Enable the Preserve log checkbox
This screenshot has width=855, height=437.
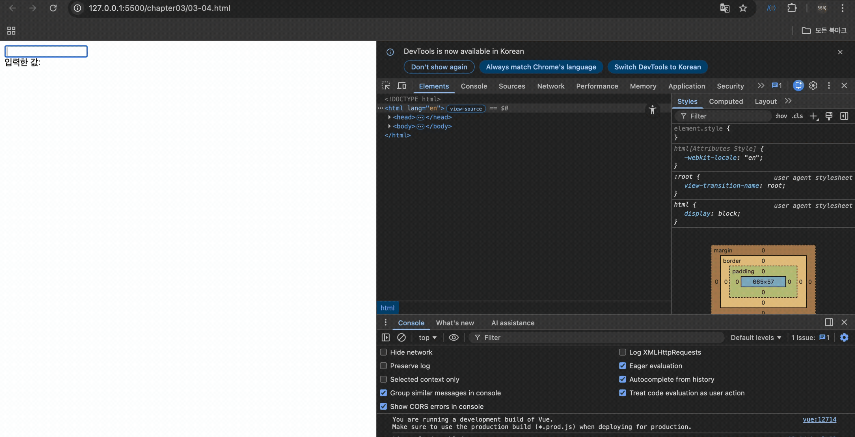click(383, 366)
